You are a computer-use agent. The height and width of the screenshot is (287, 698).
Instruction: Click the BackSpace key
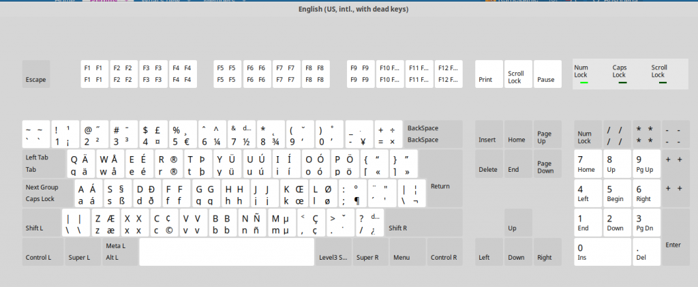432,134
